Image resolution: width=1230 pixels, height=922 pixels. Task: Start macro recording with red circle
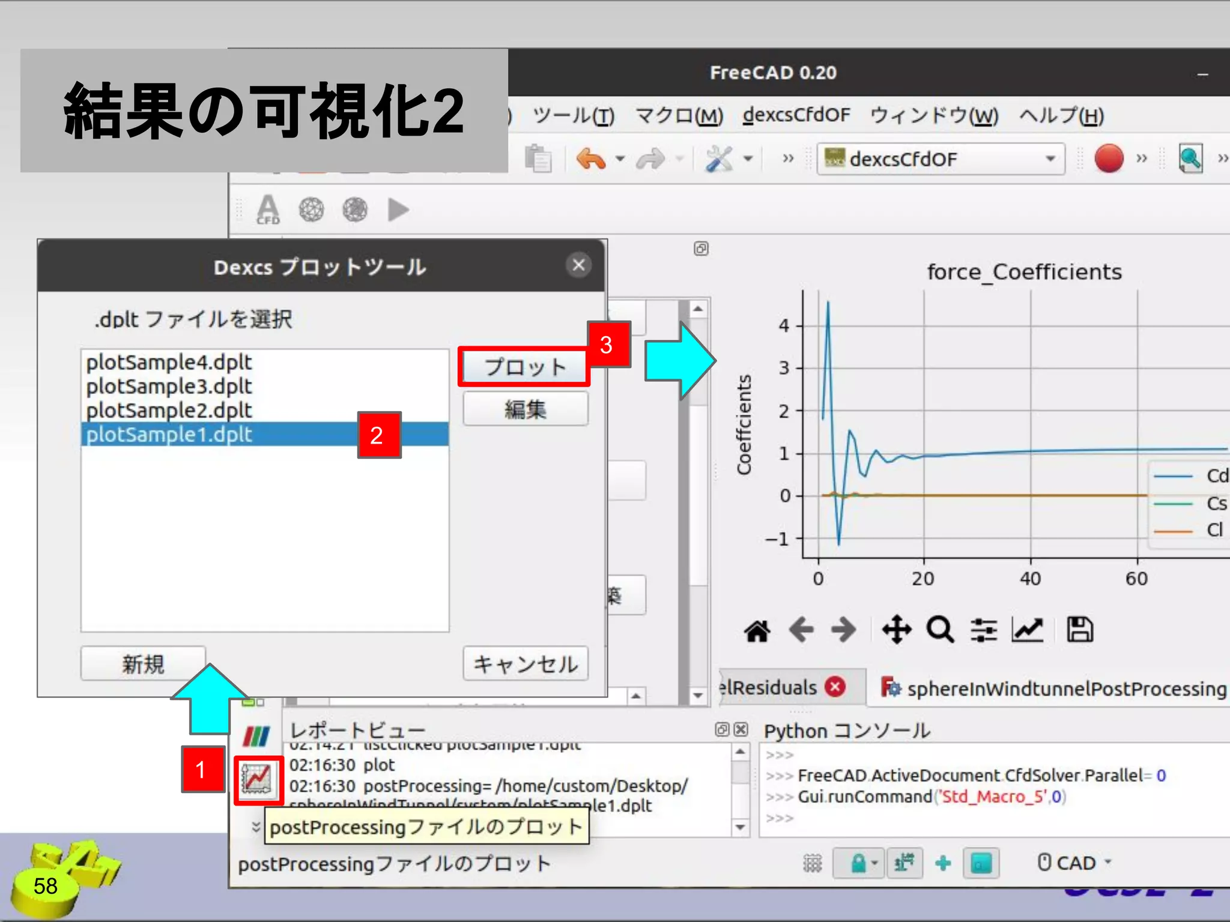1109,158
